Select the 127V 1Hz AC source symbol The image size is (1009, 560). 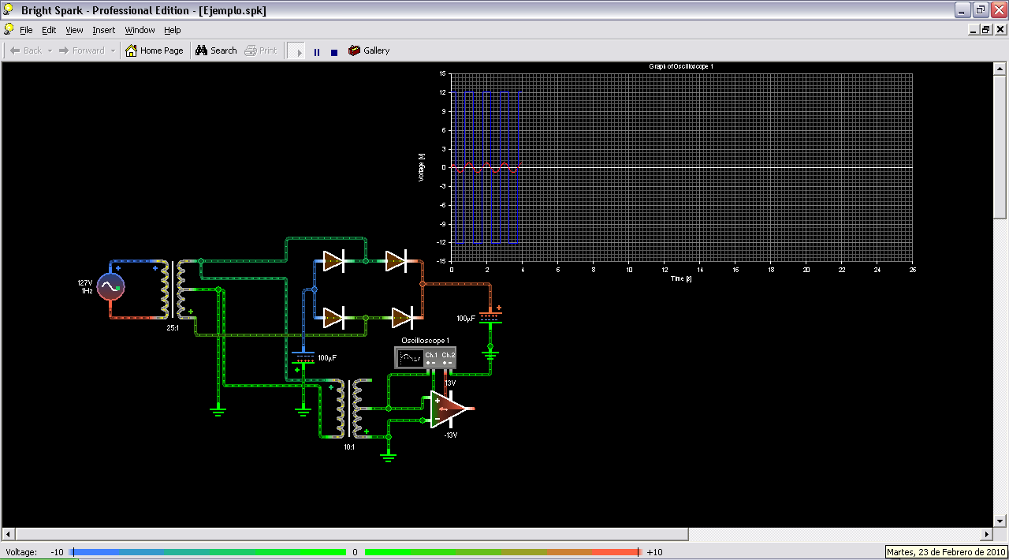click(x=110, y=287)
